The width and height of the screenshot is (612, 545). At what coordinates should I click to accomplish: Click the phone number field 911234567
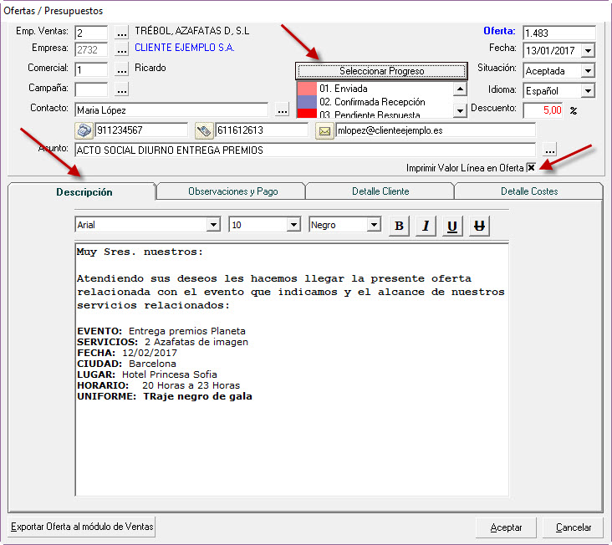[141, 130]
